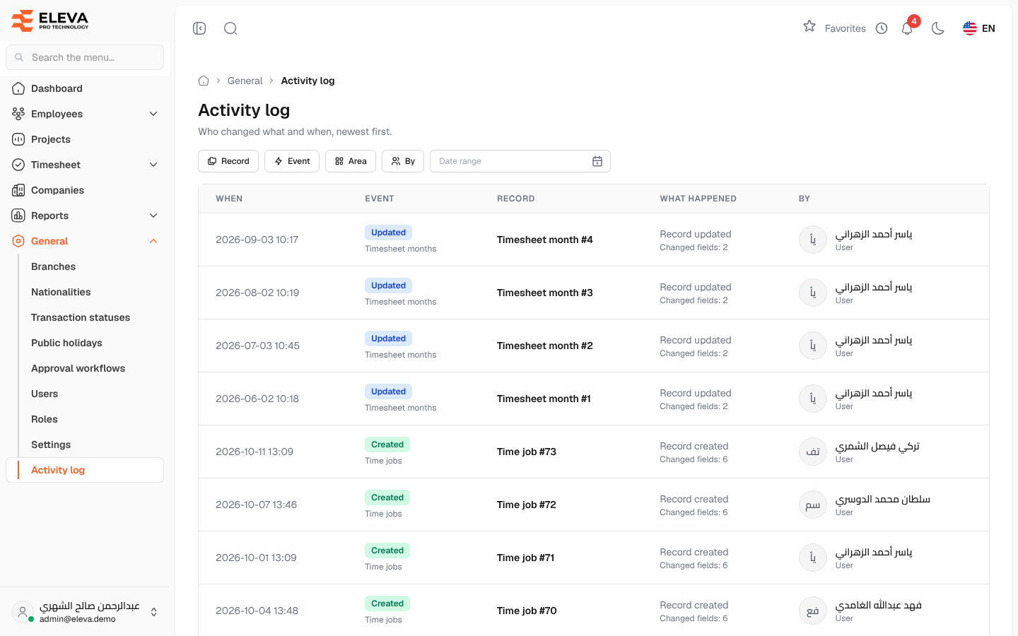Open Transaction statuses page
The height and width of the screenshot is (636, 1018).
[x=81, y=317]
